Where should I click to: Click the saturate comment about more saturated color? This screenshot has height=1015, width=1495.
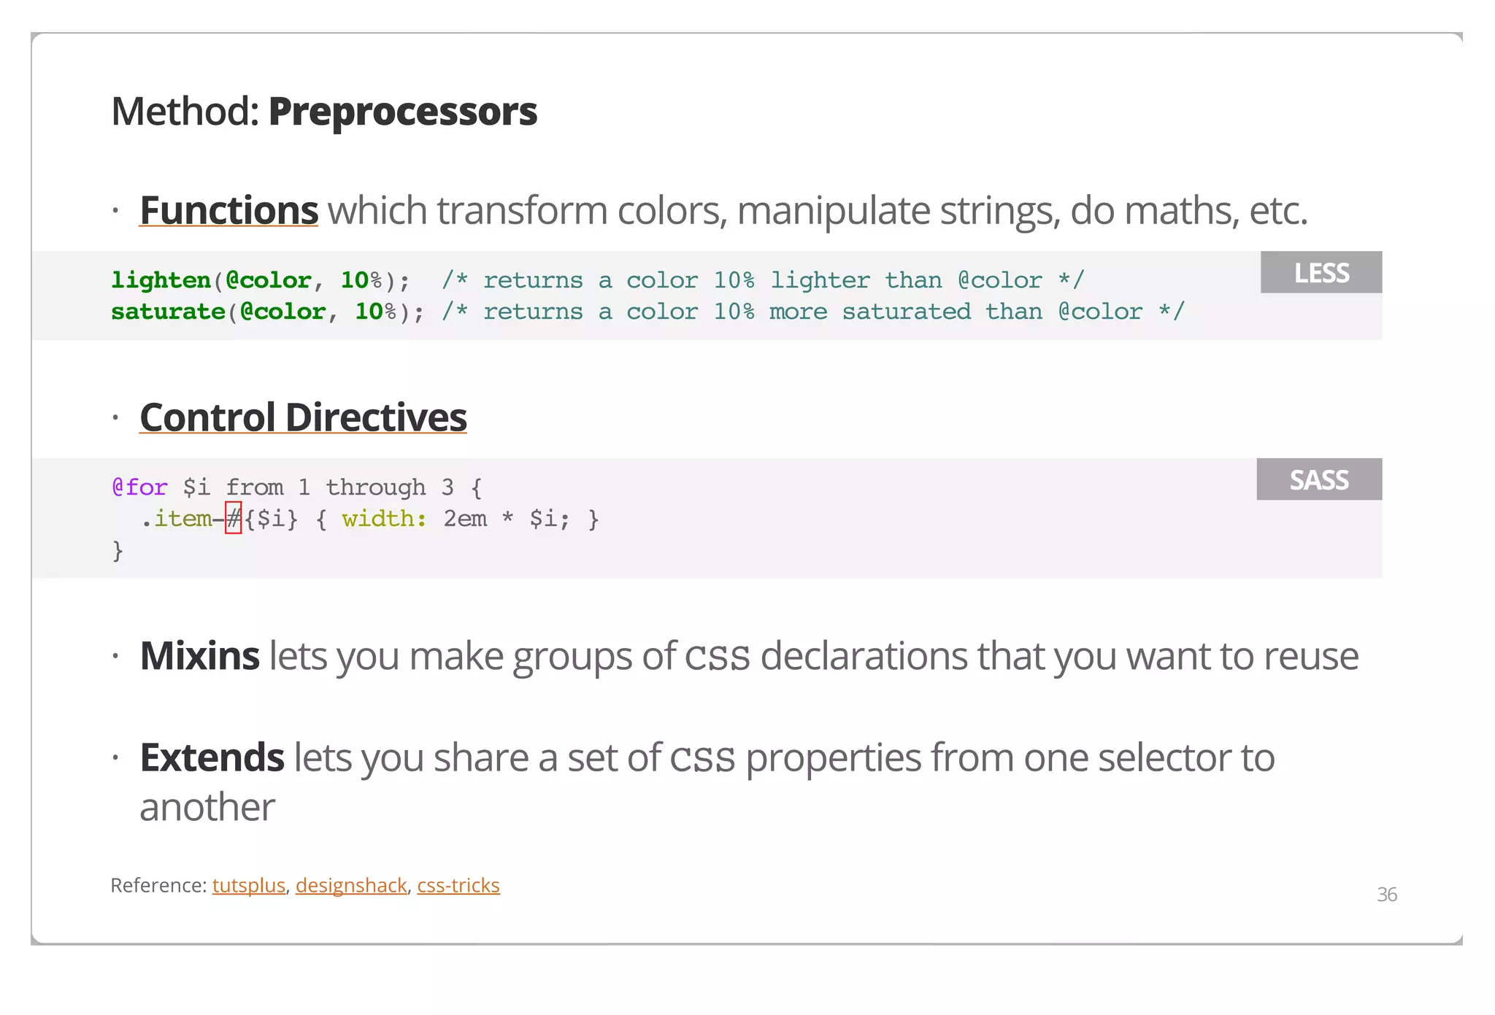click(x=813, y=312)
